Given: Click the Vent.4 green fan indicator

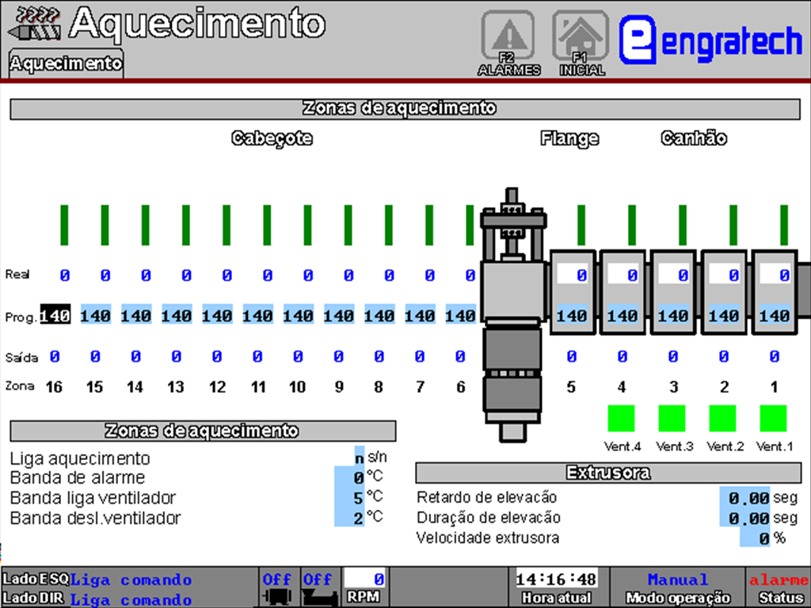Looking at the screenshot, I should point(622,418).
